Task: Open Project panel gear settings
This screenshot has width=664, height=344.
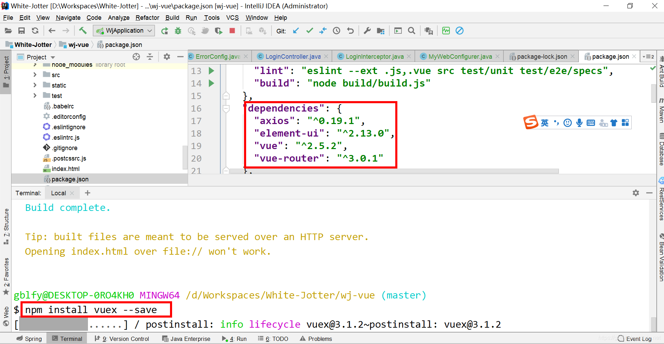Action: [x=167, y=57]
